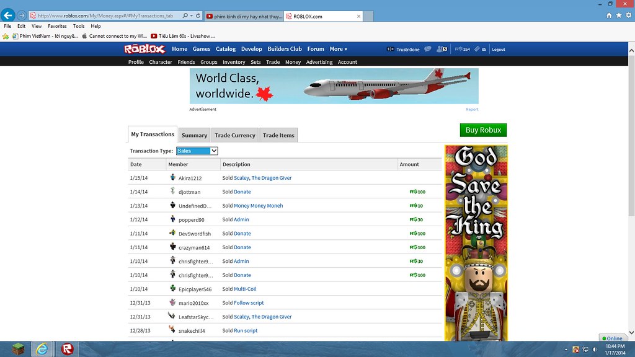
Task: Click djottman's avatar icon
Action: coord(172,191)
